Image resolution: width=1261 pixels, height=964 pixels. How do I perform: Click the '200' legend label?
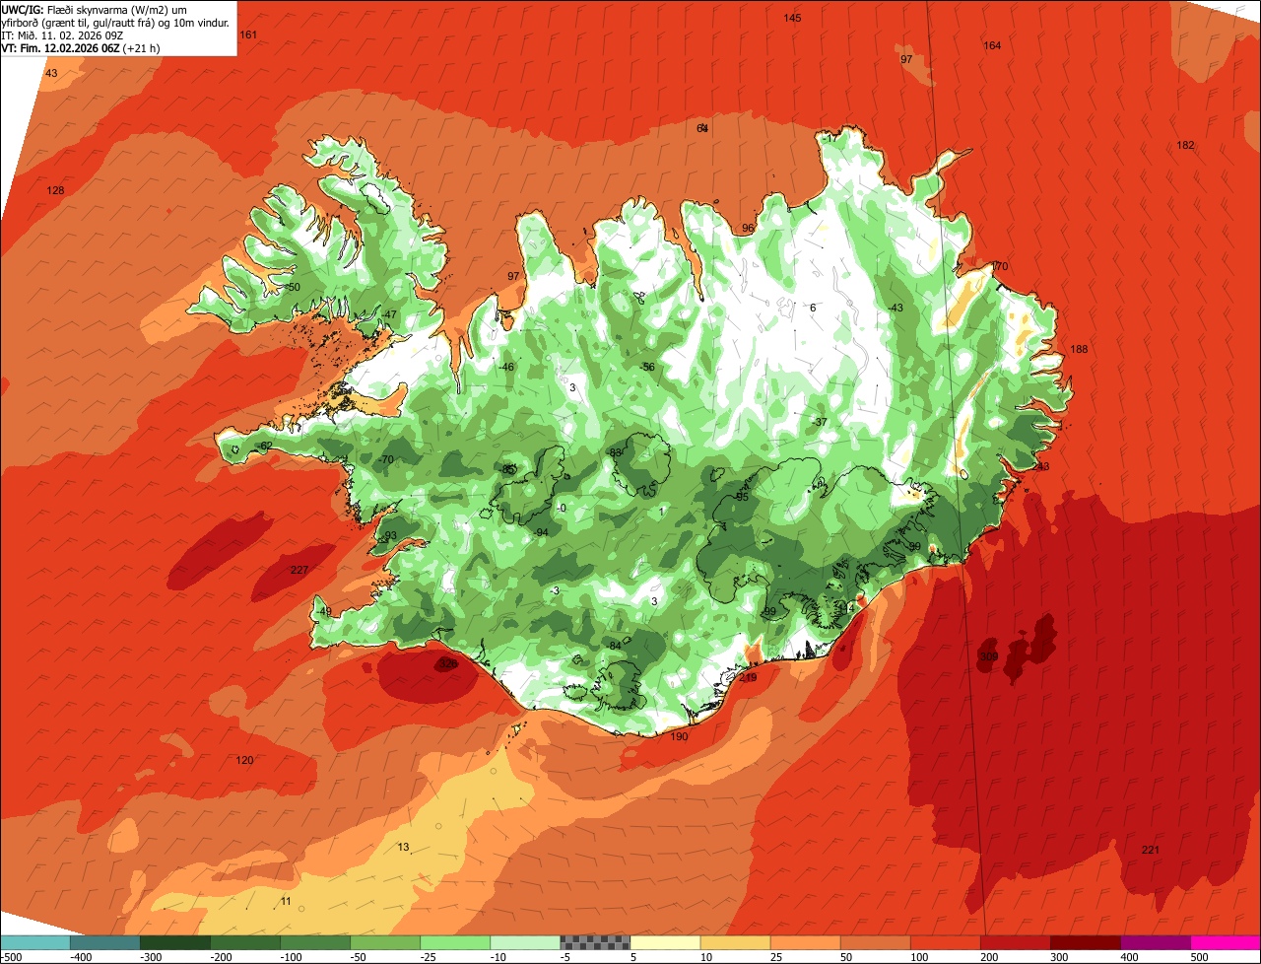tap(989, 957)
